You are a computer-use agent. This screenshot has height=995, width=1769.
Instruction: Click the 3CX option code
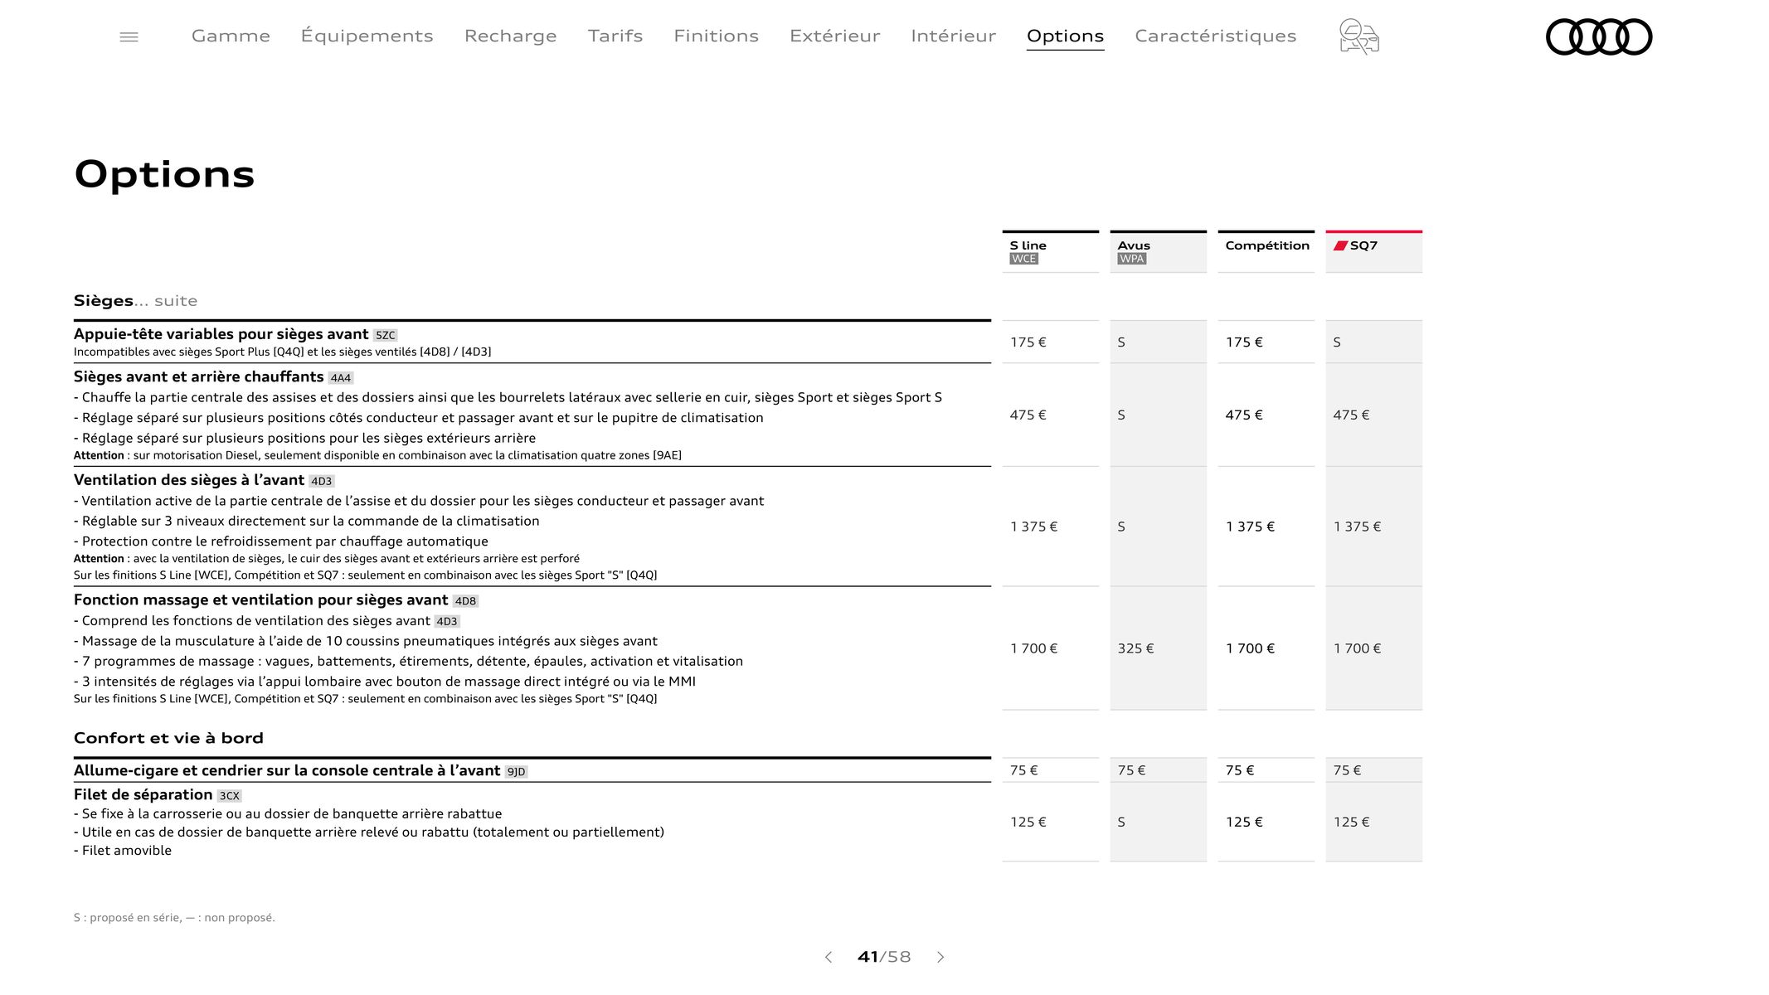(229, 796)
